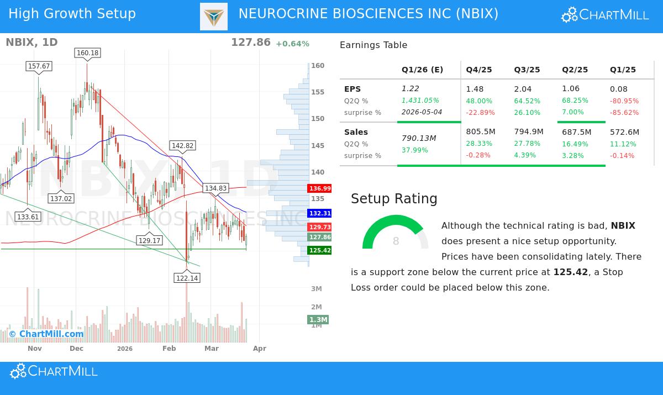The width and height of the screenshot is (663, 395).
Task: Select the 122.14 low price label
Action: click(x=187, y=278)
